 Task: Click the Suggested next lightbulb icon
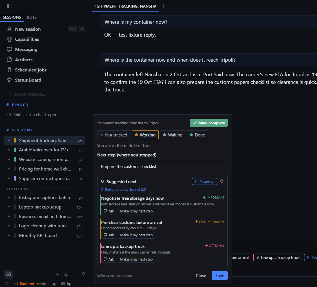pyautogui.click(x=103, y=182)
